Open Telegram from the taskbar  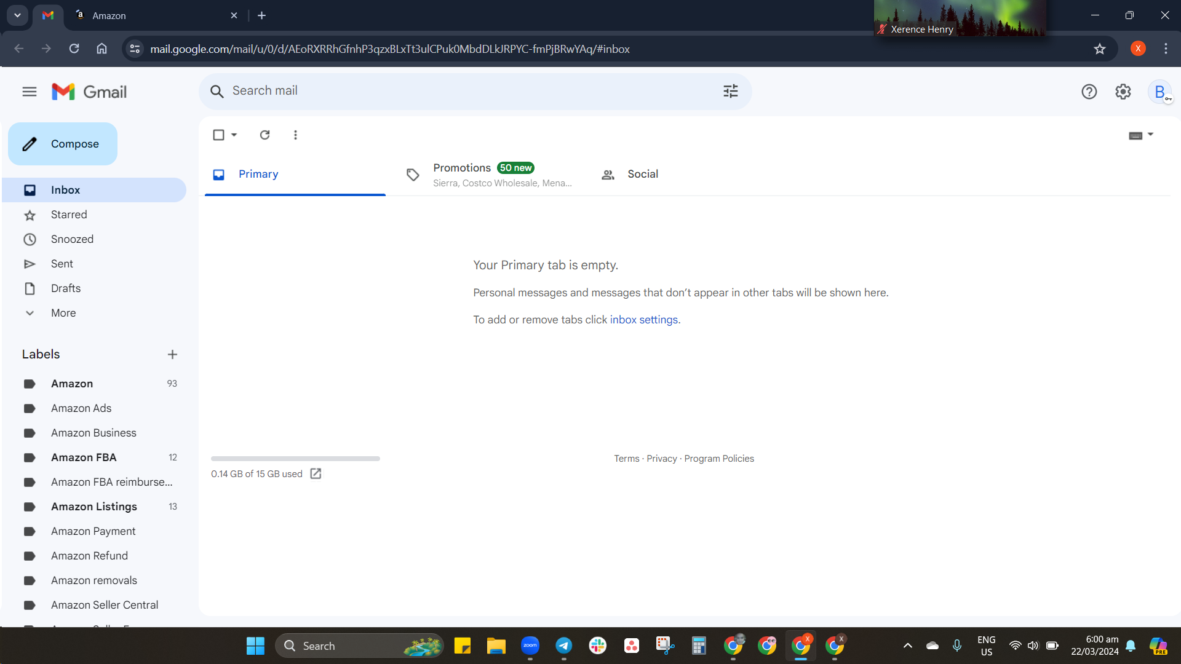click(x=564, y=646)
